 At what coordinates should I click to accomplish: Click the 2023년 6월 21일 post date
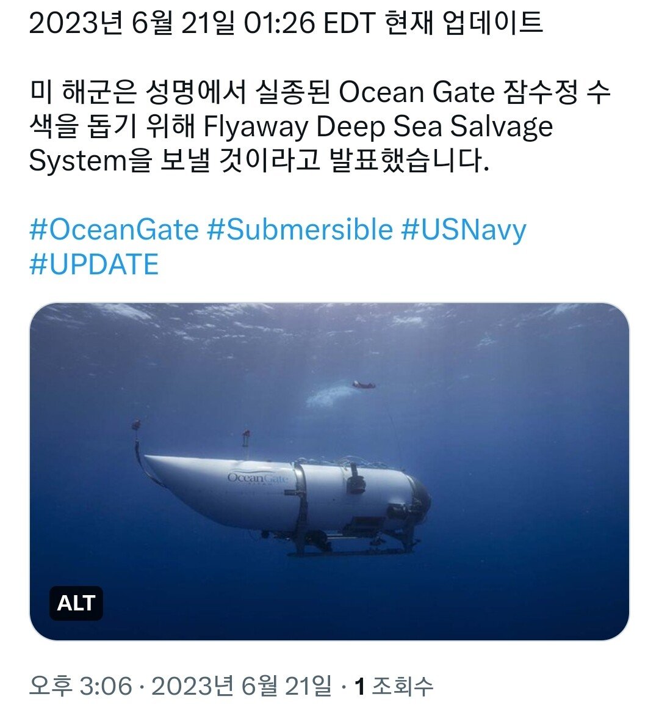(x=242, y=687)
